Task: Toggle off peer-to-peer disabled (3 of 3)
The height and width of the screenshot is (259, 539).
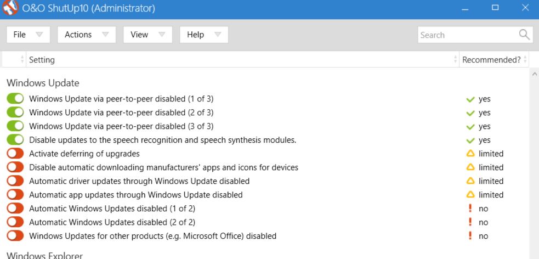Action: (x=15, y=126)
